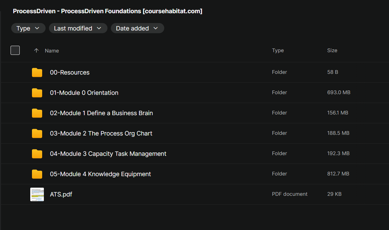Click the sort direction arrow beside Name
This screenshot has width=389, height=230.
(x=36, y=50)
